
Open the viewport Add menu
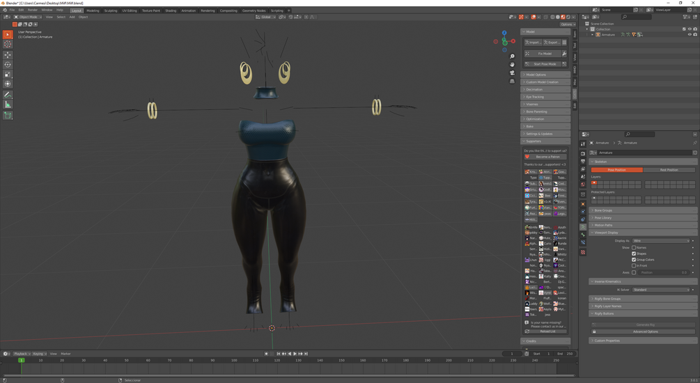(x=72, y=17)
